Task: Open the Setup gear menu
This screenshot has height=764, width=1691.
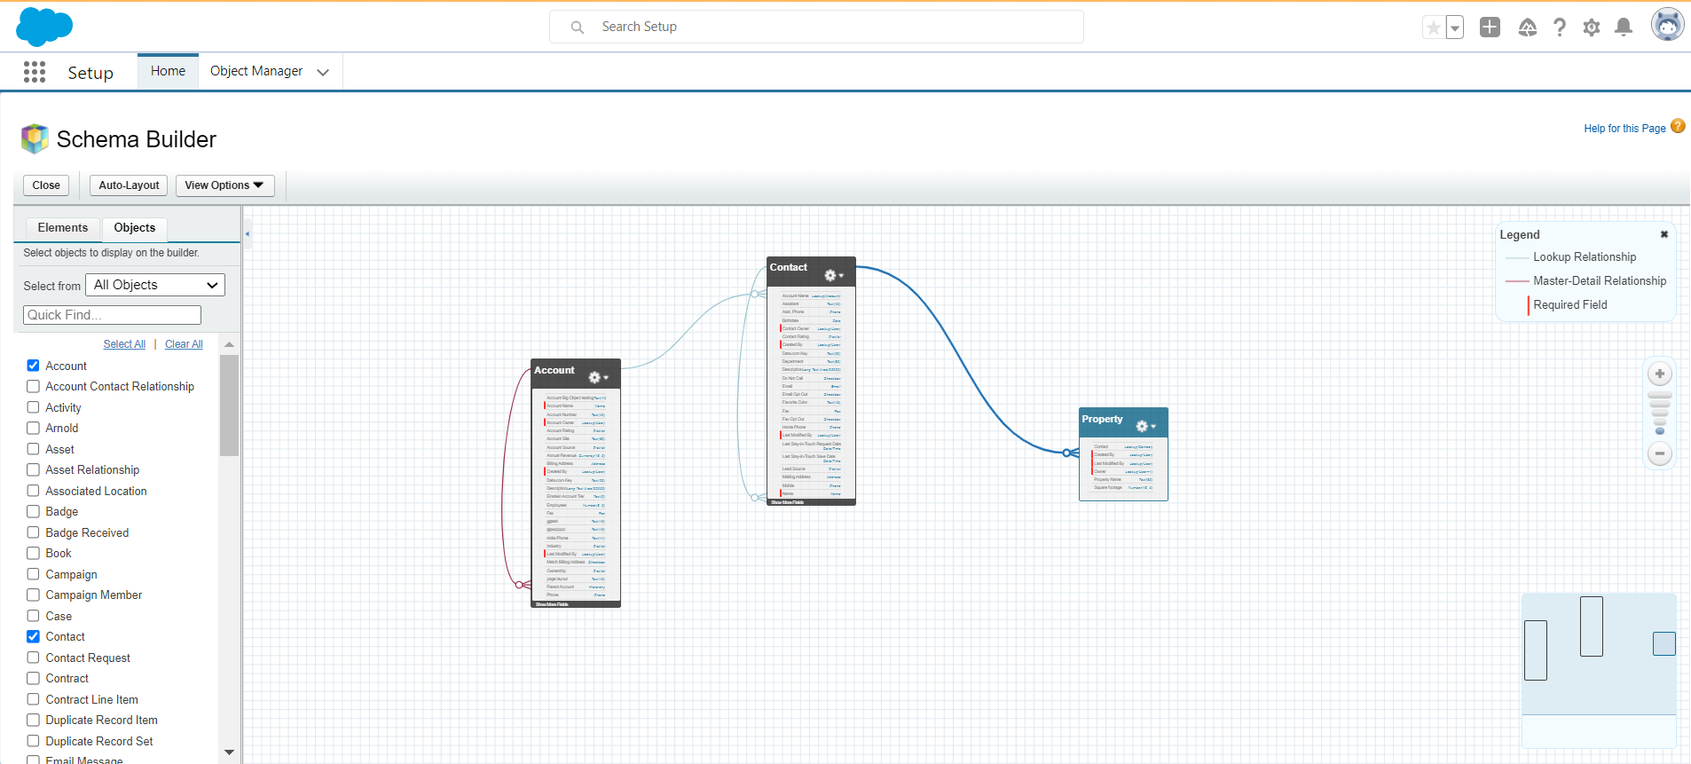Action: pos(1592,28)
